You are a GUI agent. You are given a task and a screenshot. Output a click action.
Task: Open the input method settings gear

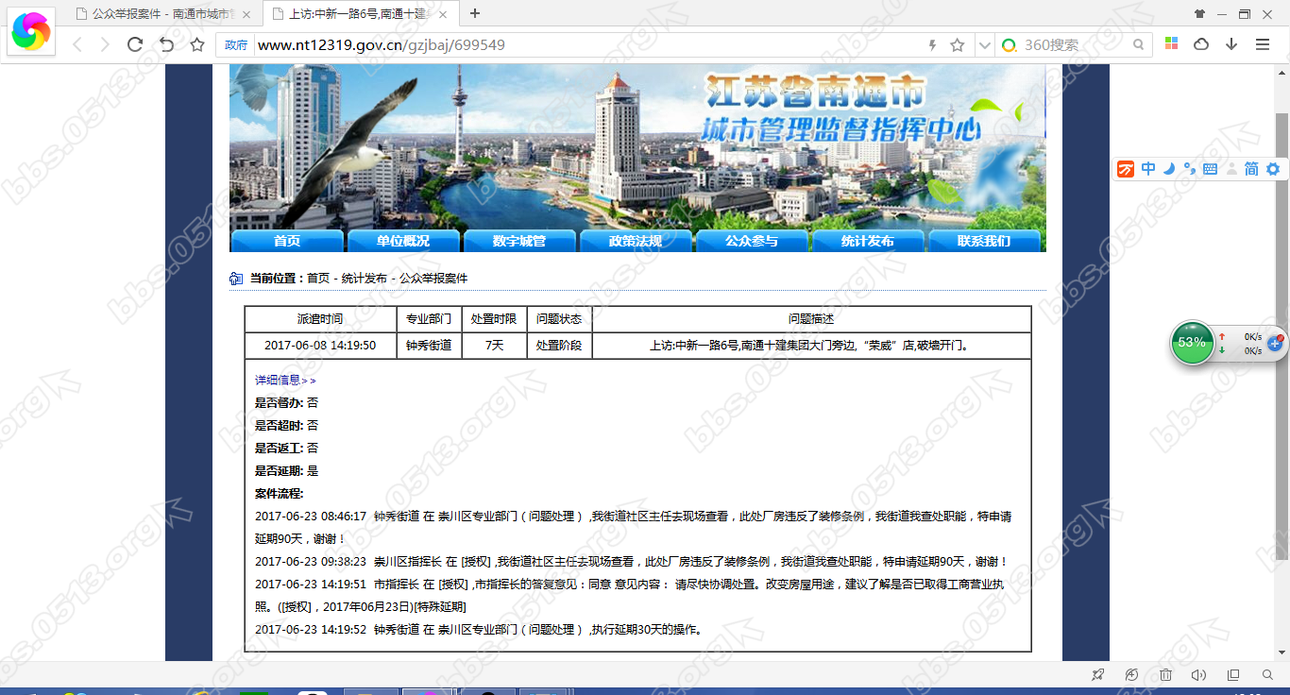[x=1273, y=169]
